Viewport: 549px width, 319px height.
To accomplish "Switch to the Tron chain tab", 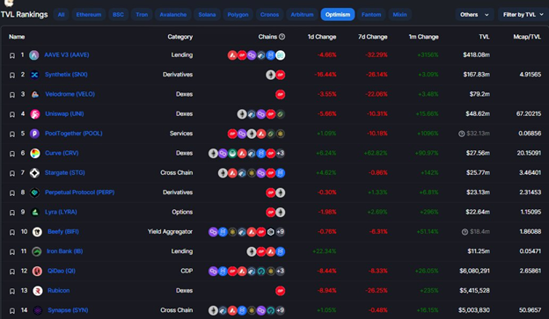I will tap(142, 14).
